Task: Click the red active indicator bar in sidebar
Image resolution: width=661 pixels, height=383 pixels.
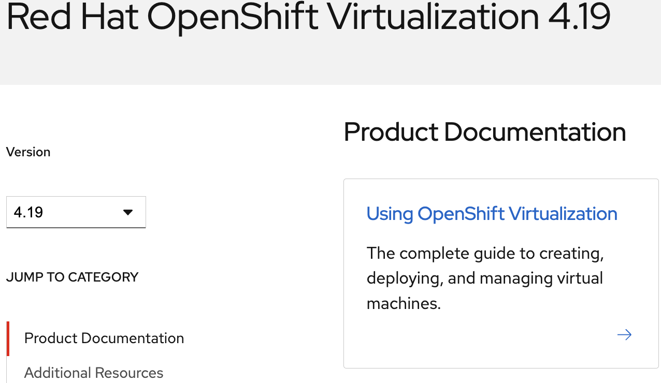Action: pyautogui.click(x=8, y=338)
